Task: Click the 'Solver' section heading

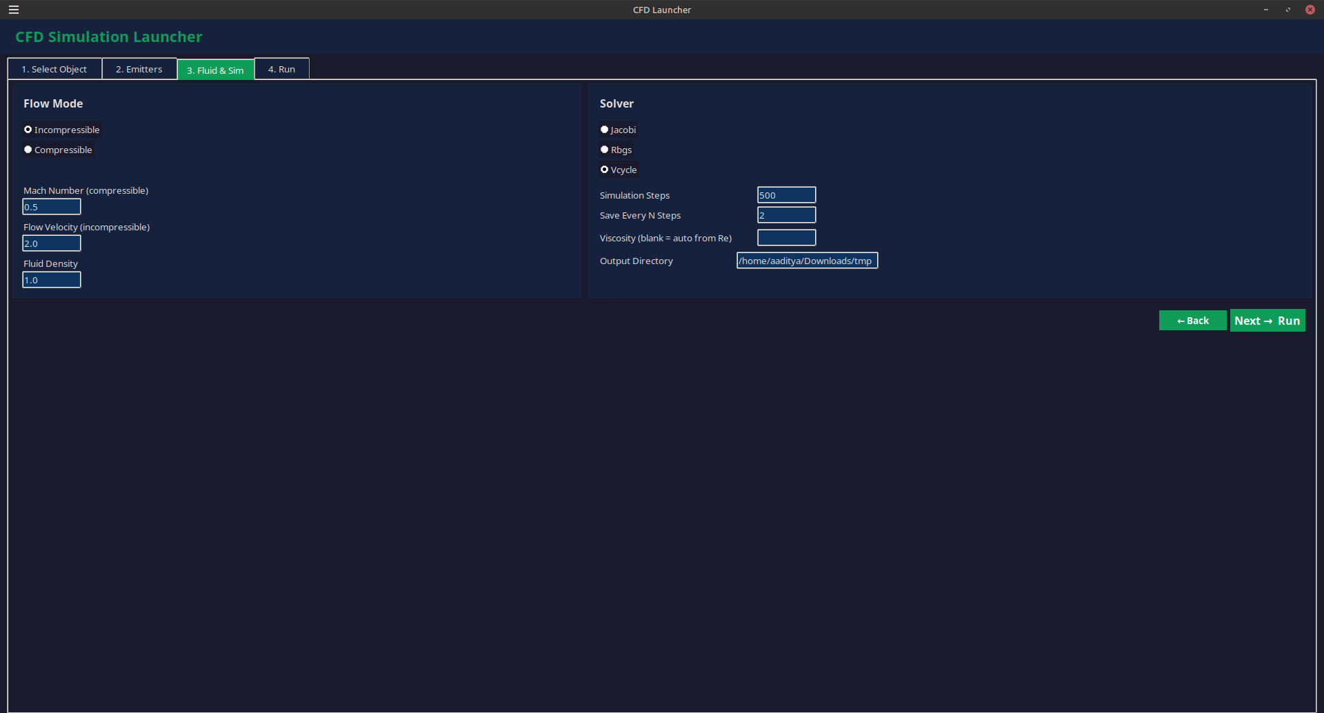Action: 616,103
